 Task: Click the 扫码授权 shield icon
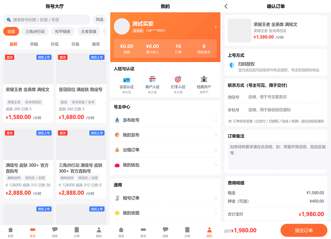pyautogui.click(x=232, y=65)
